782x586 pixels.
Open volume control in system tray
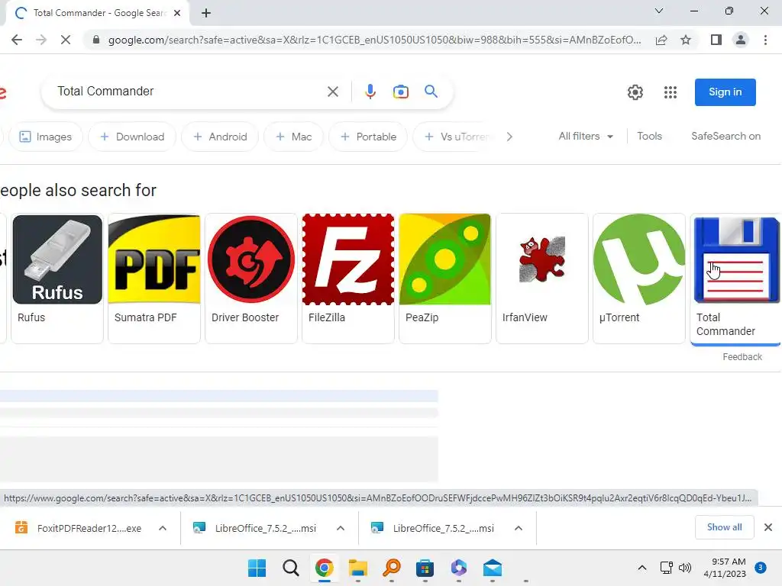(685, 568)
